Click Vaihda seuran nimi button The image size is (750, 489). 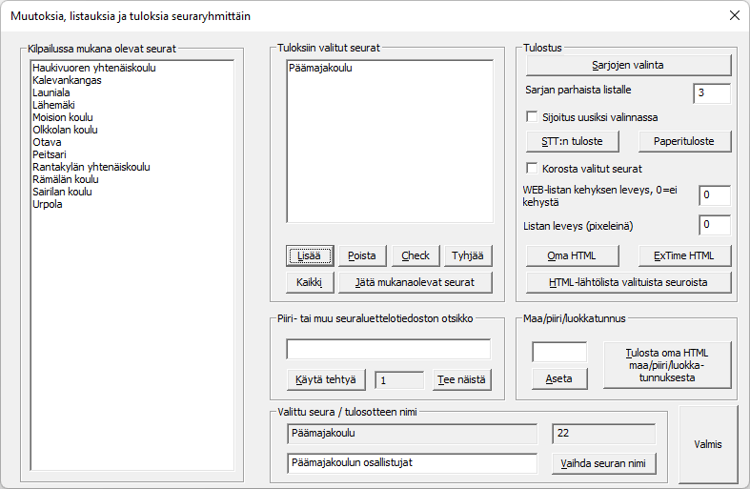pyautogui.click(x=604, y=463)
